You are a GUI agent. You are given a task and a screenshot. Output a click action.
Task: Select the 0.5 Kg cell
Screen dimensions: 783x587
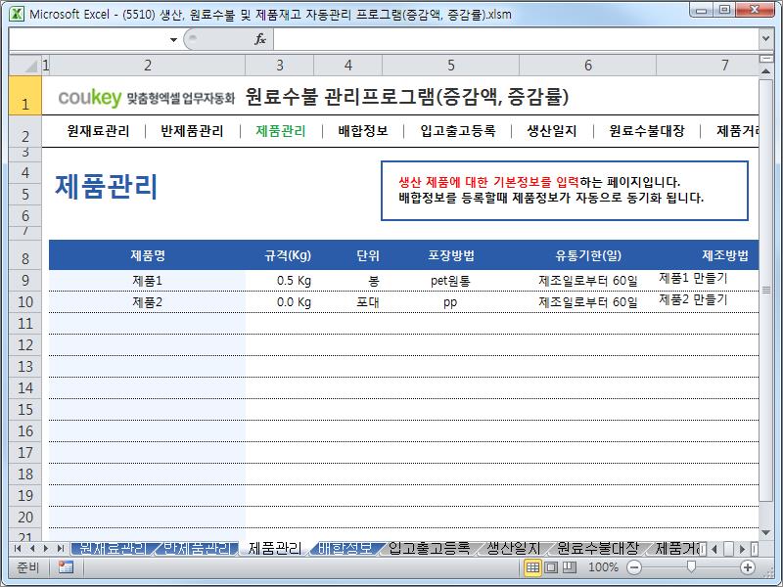(x=279, y=281)
